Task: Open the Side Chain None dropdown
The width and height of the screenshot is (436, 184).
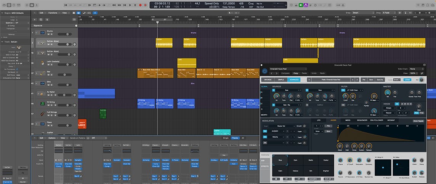Action: (417, 69)
